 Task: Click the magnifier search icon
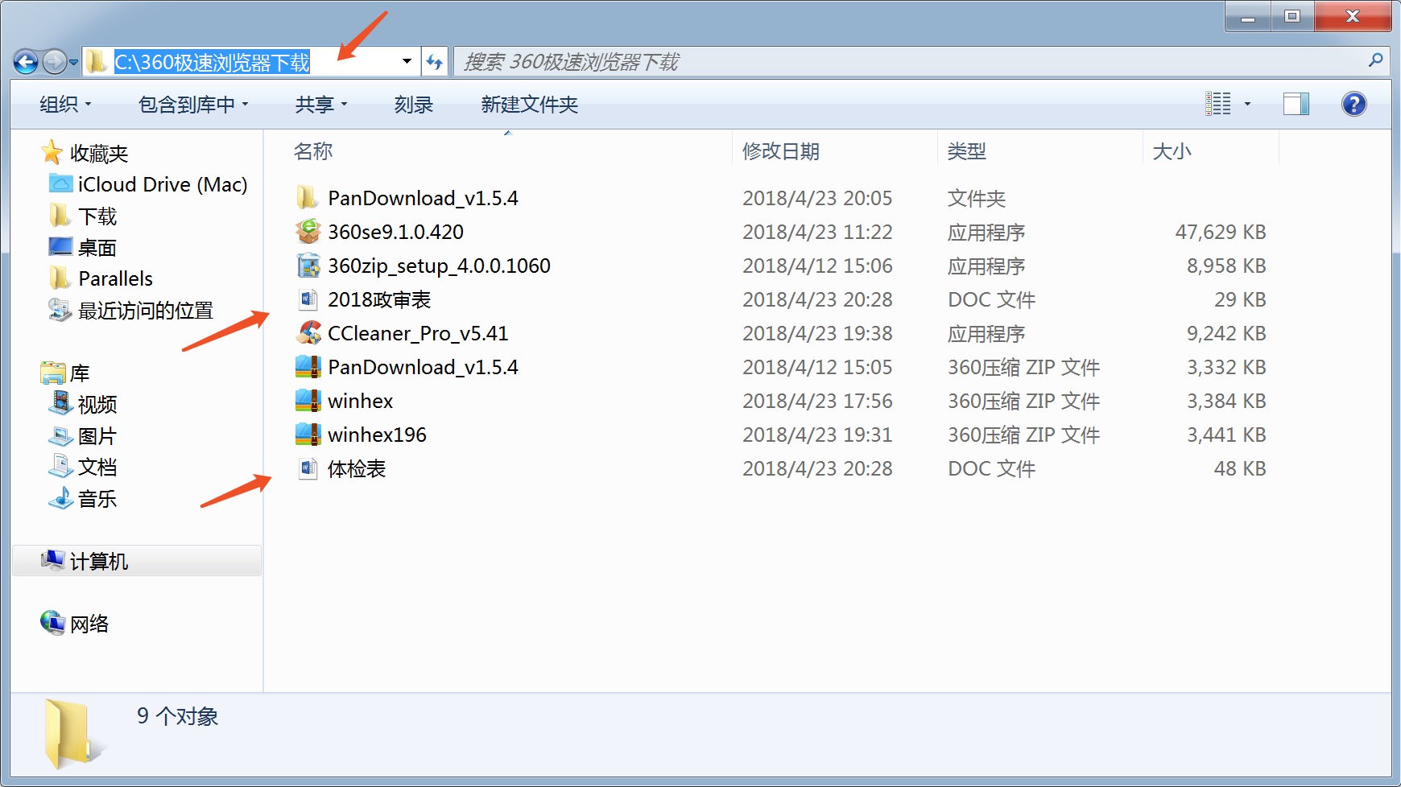[1375, 60]
